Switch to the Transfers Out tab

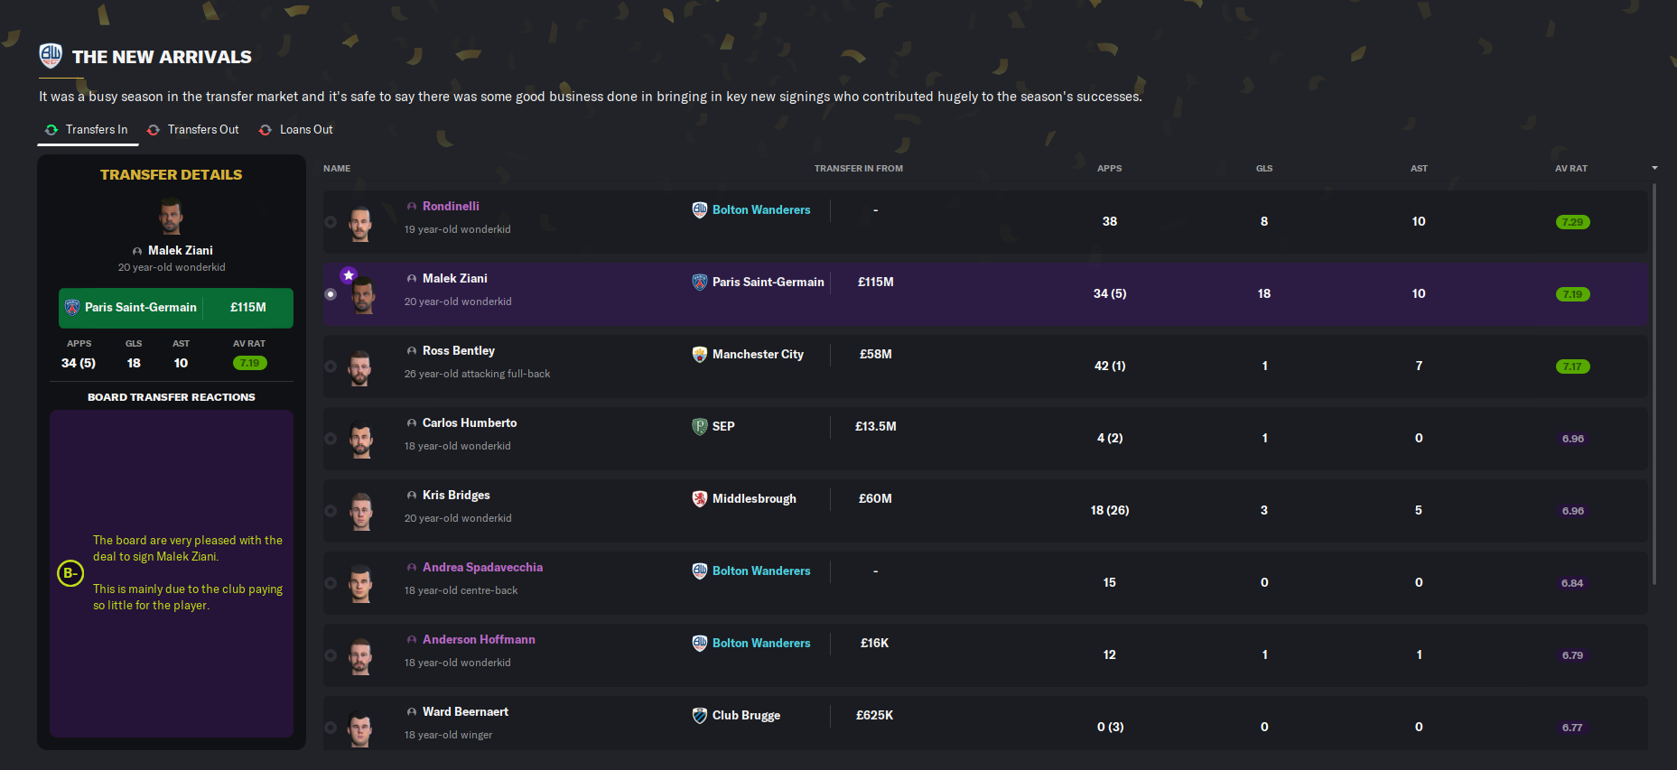193,130
